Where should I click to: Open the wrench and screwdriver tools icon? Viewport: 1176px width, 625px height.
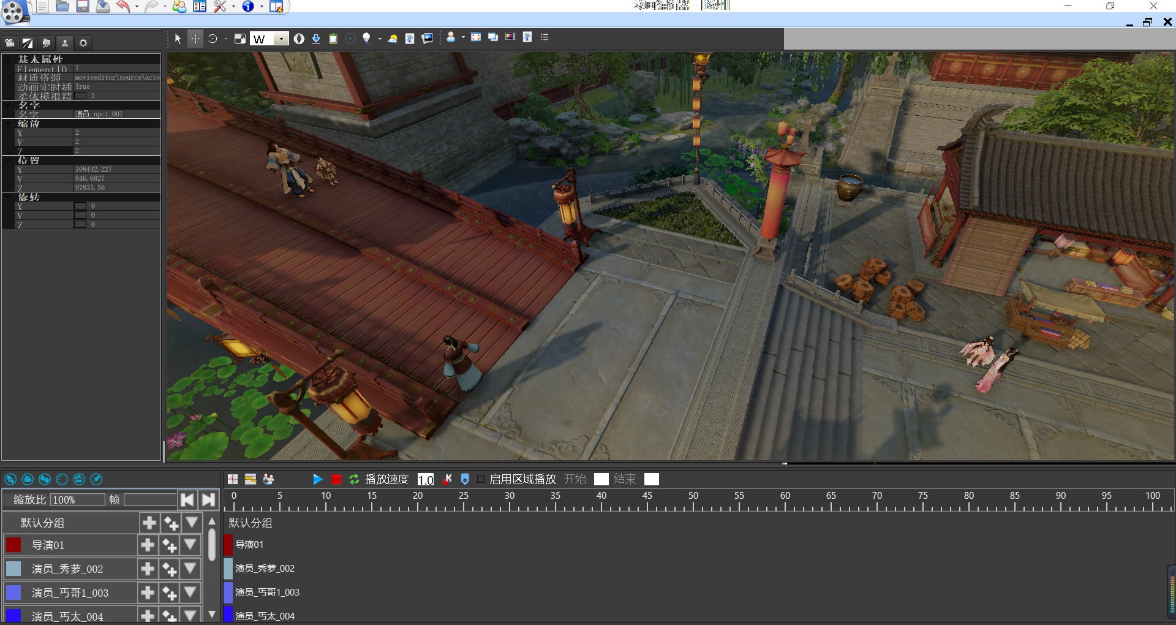(x=220, y=6)
